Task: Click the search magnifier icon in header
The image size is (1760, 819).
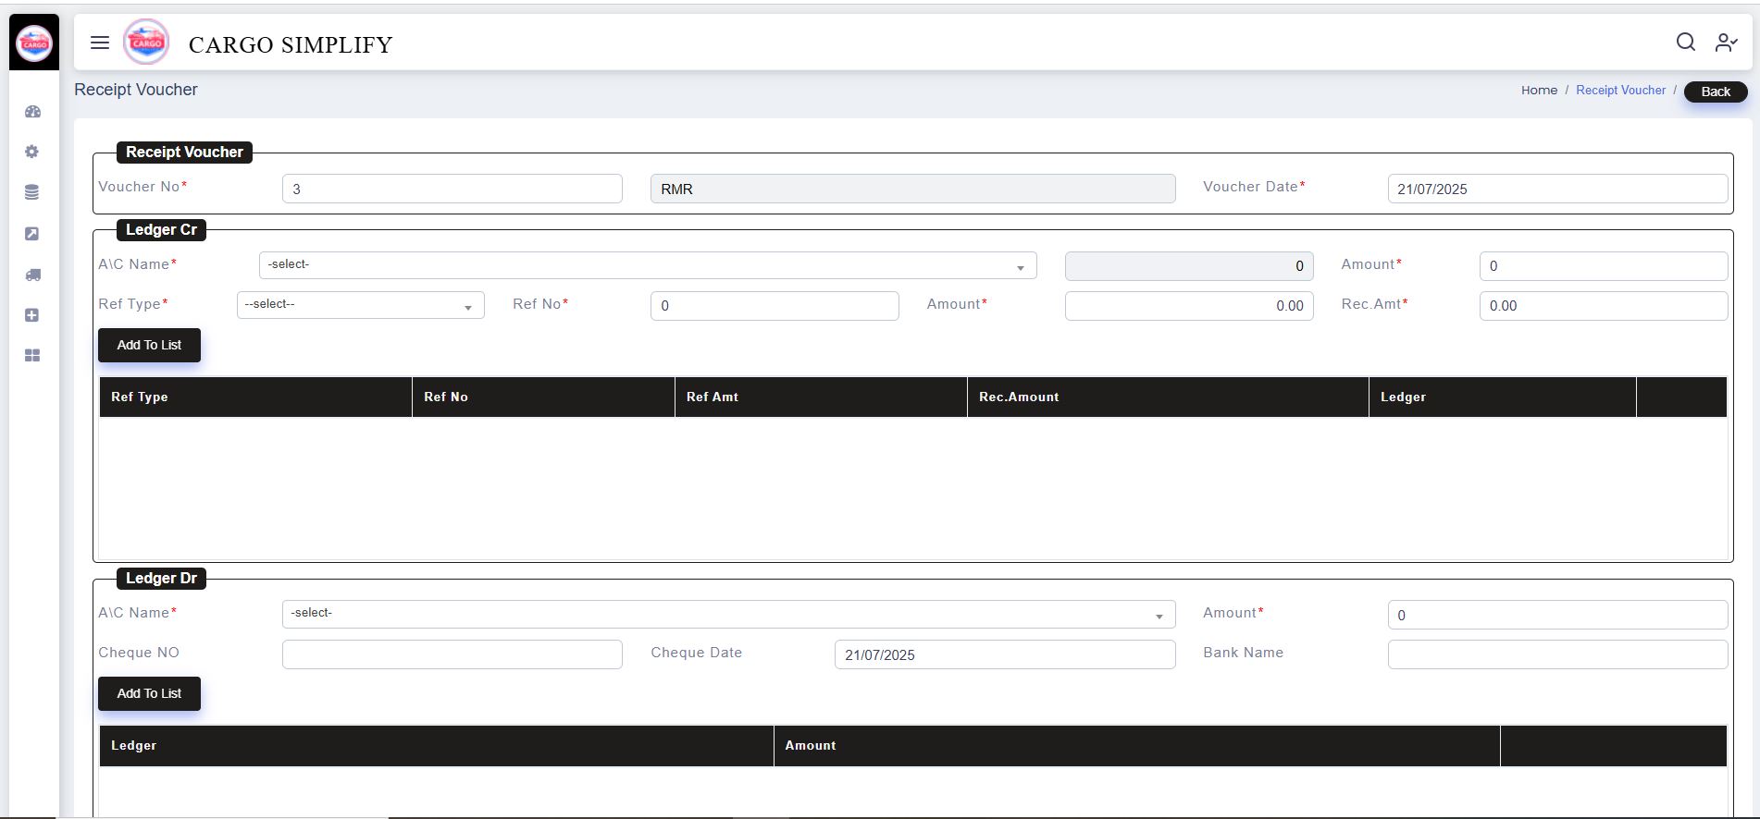Action: [x=1685, y=43]
